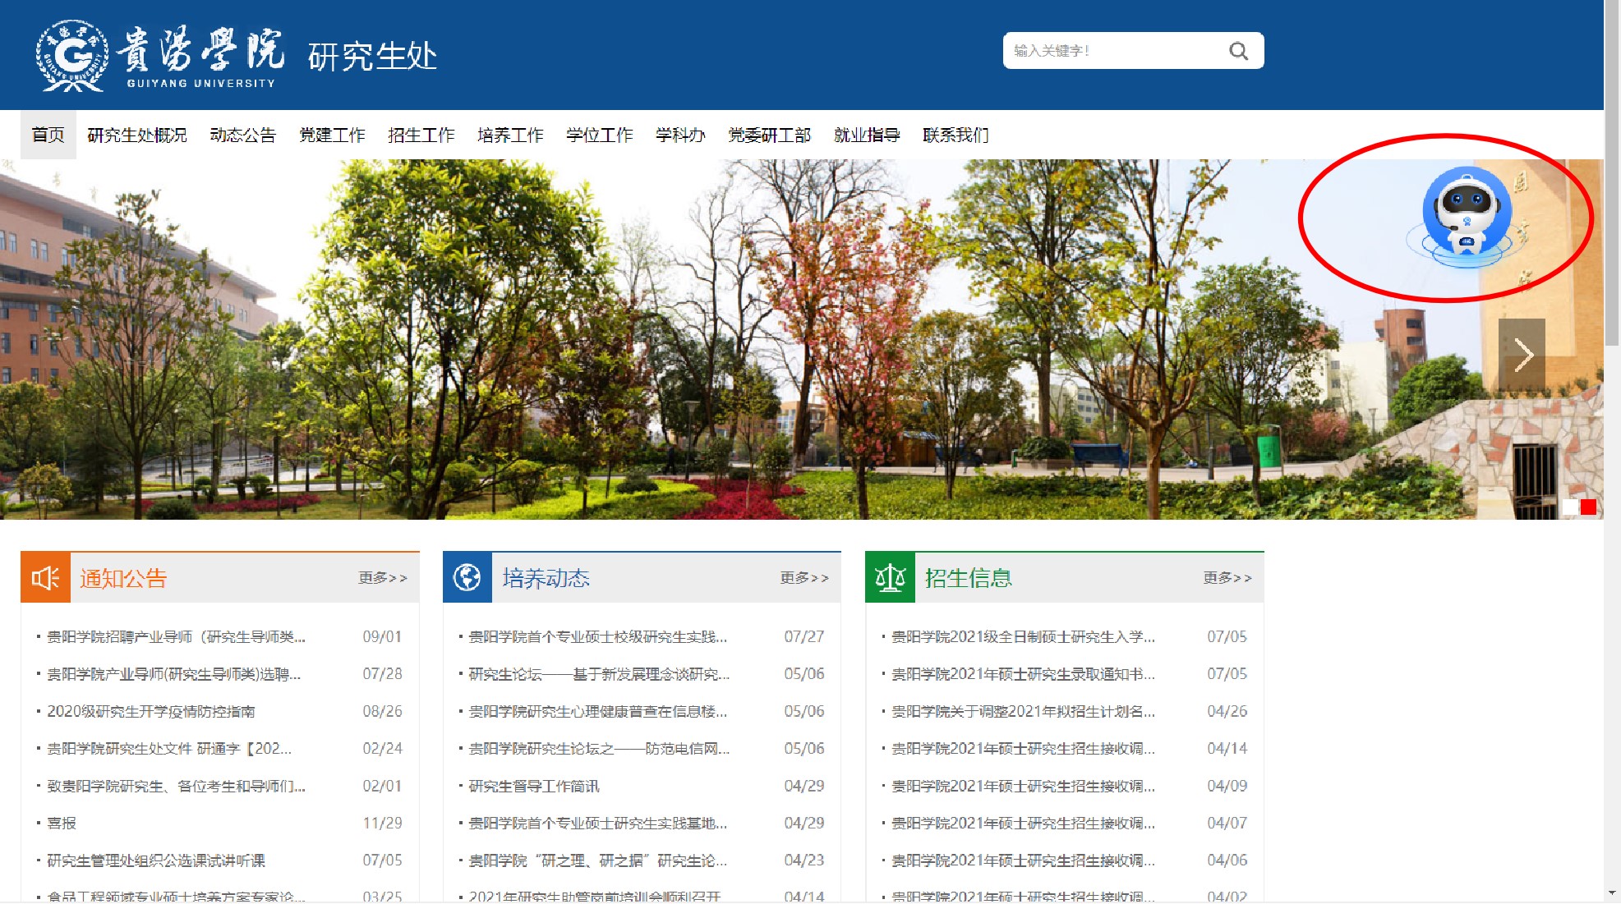The image size is (1621, 904).
Task: Click the green scales 招生信息 icon
Action: (x=890, y=578)
